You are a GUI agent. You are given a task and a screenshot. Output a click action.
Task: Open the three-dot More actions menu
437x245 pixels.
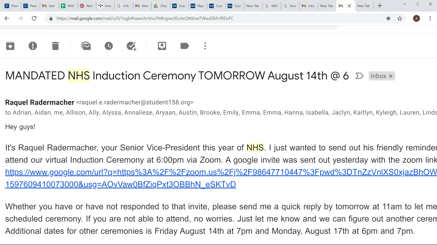click(205, 46)
